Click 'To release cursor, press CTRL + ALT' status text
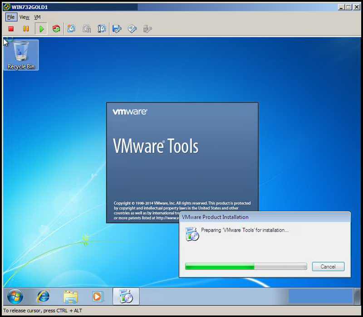The image size is (363, 317). (43, 311)
